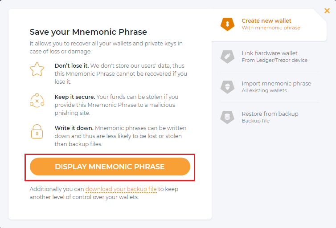Viewport: 336px width, 228px height.
Task: Open the download your backup file link
Action: [121, 189]
